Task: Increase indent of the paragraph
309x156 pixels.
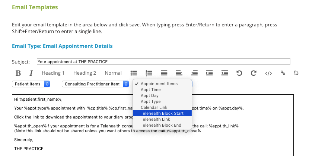Action: 209,73
